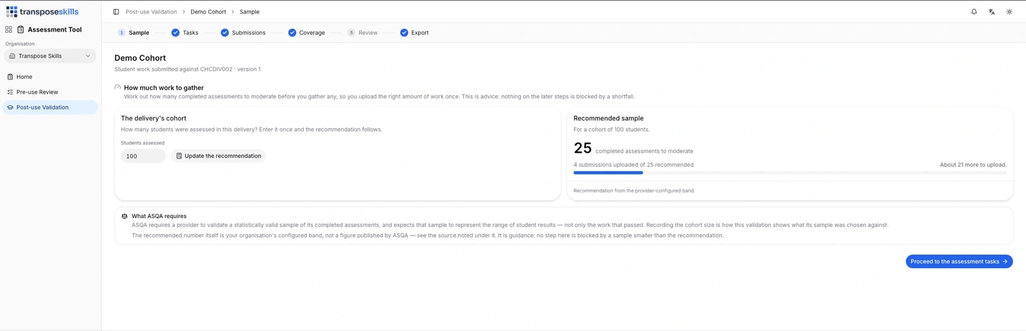Expand the Transpose Skills organisation dropdown
1026x331 pixels.
pos(50,56)
